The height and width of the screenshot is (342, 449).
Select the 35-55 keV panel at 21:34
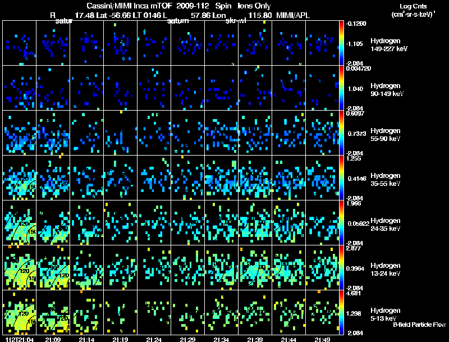point(221,178)
